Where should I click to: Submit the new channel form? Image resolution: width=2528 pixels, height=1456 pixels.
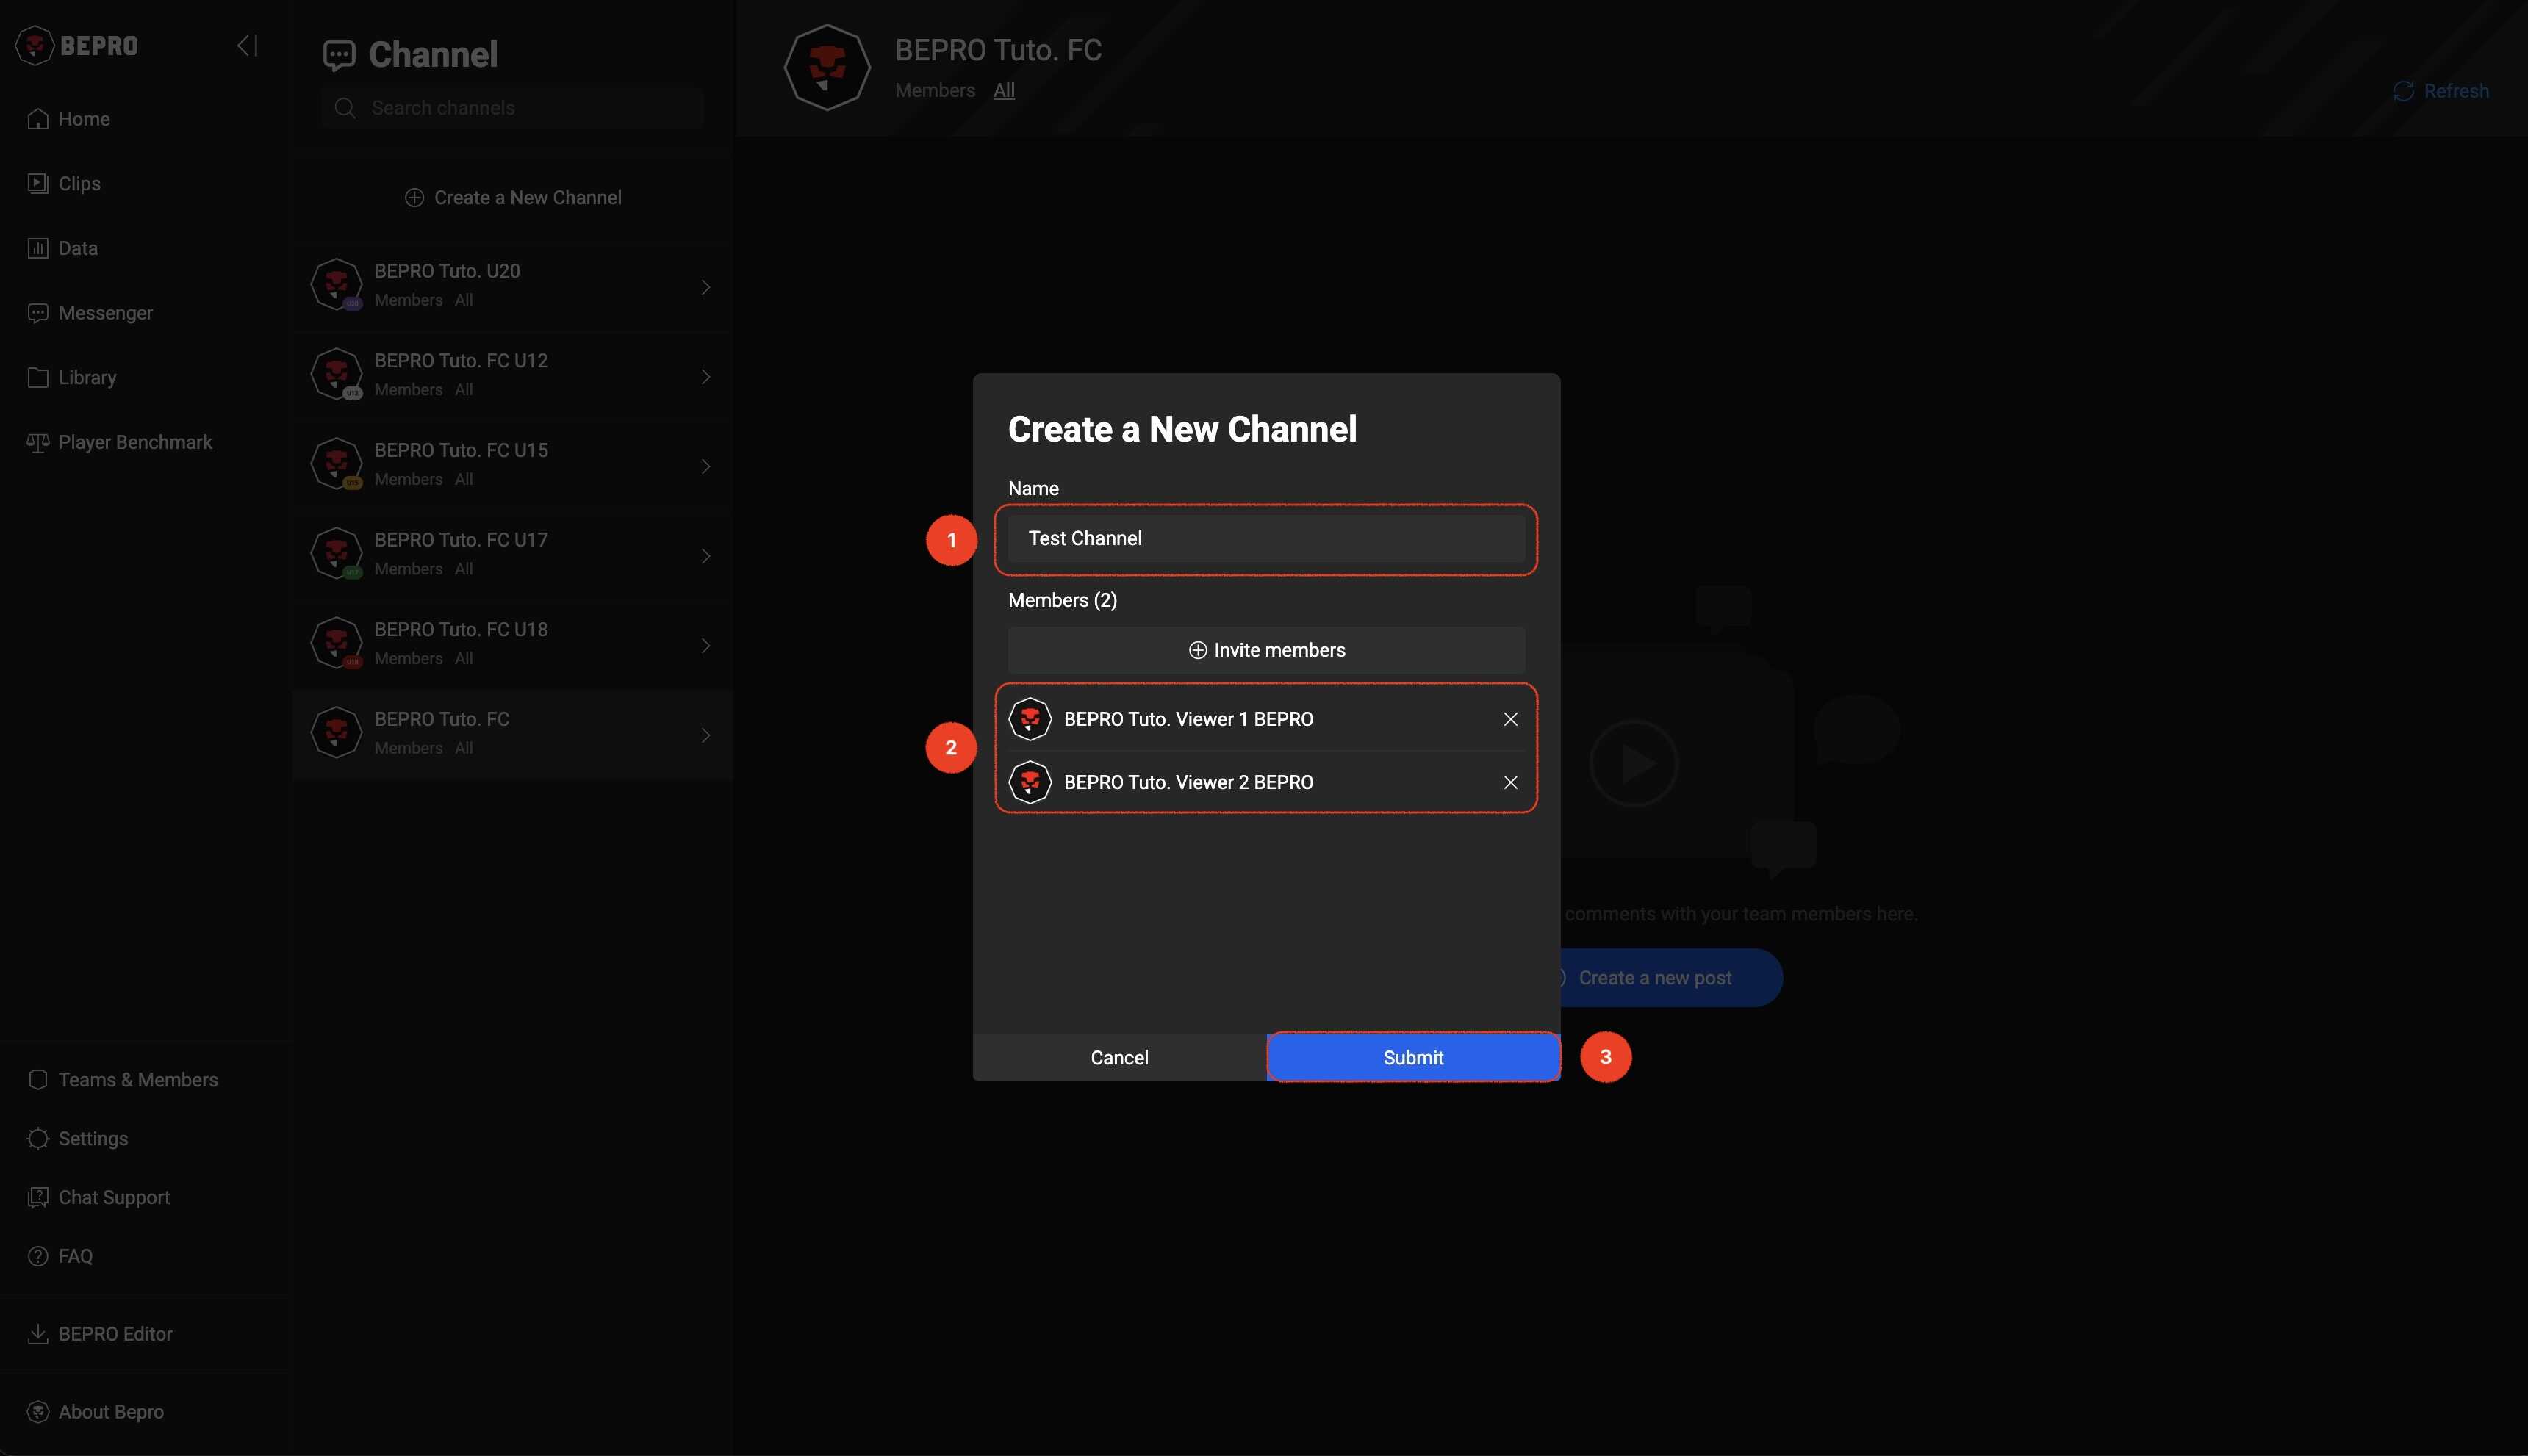coord(1412,1058)
